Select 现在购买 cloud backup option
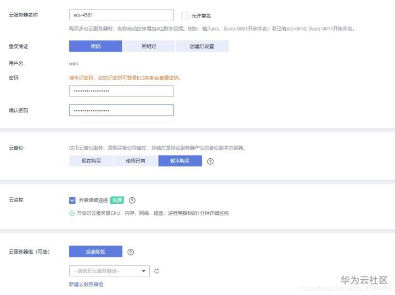This screenshot has height=295, width=395. pyautogui.click(x=91, y=161)
